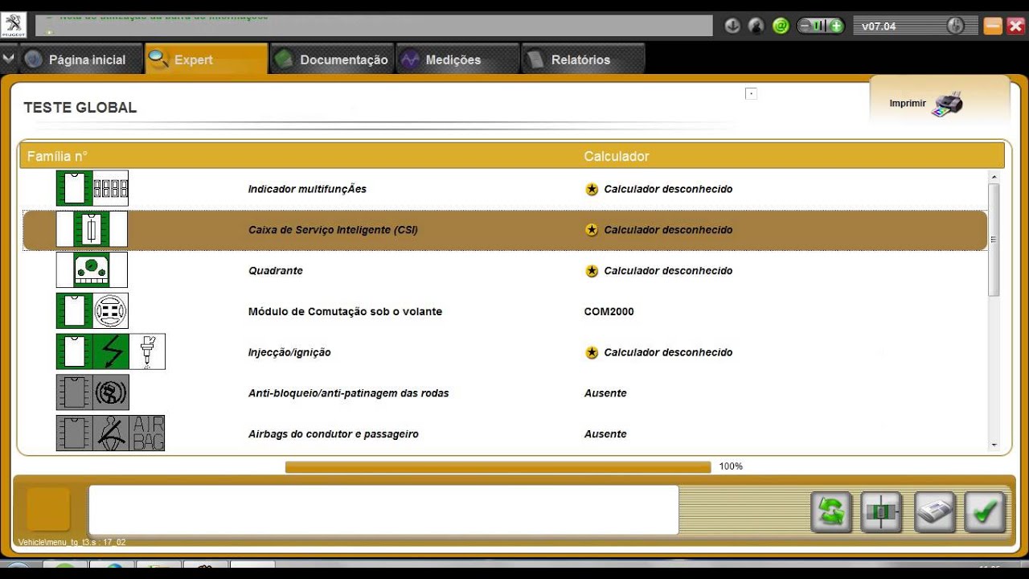Click the Indicador multifunções family icon
1029x579 pixels.
(x=92, y=188)
